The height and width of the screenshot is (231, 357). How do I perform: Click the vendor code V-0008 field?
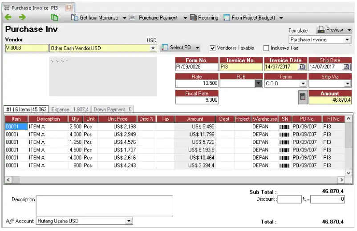[27, 48]
